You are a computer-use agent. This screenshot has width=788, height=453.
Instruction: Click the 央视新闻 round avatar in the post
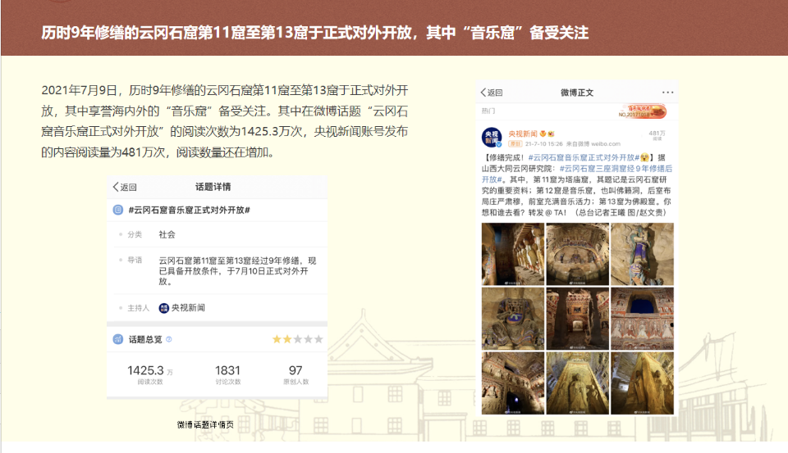(x=492, y=137)
